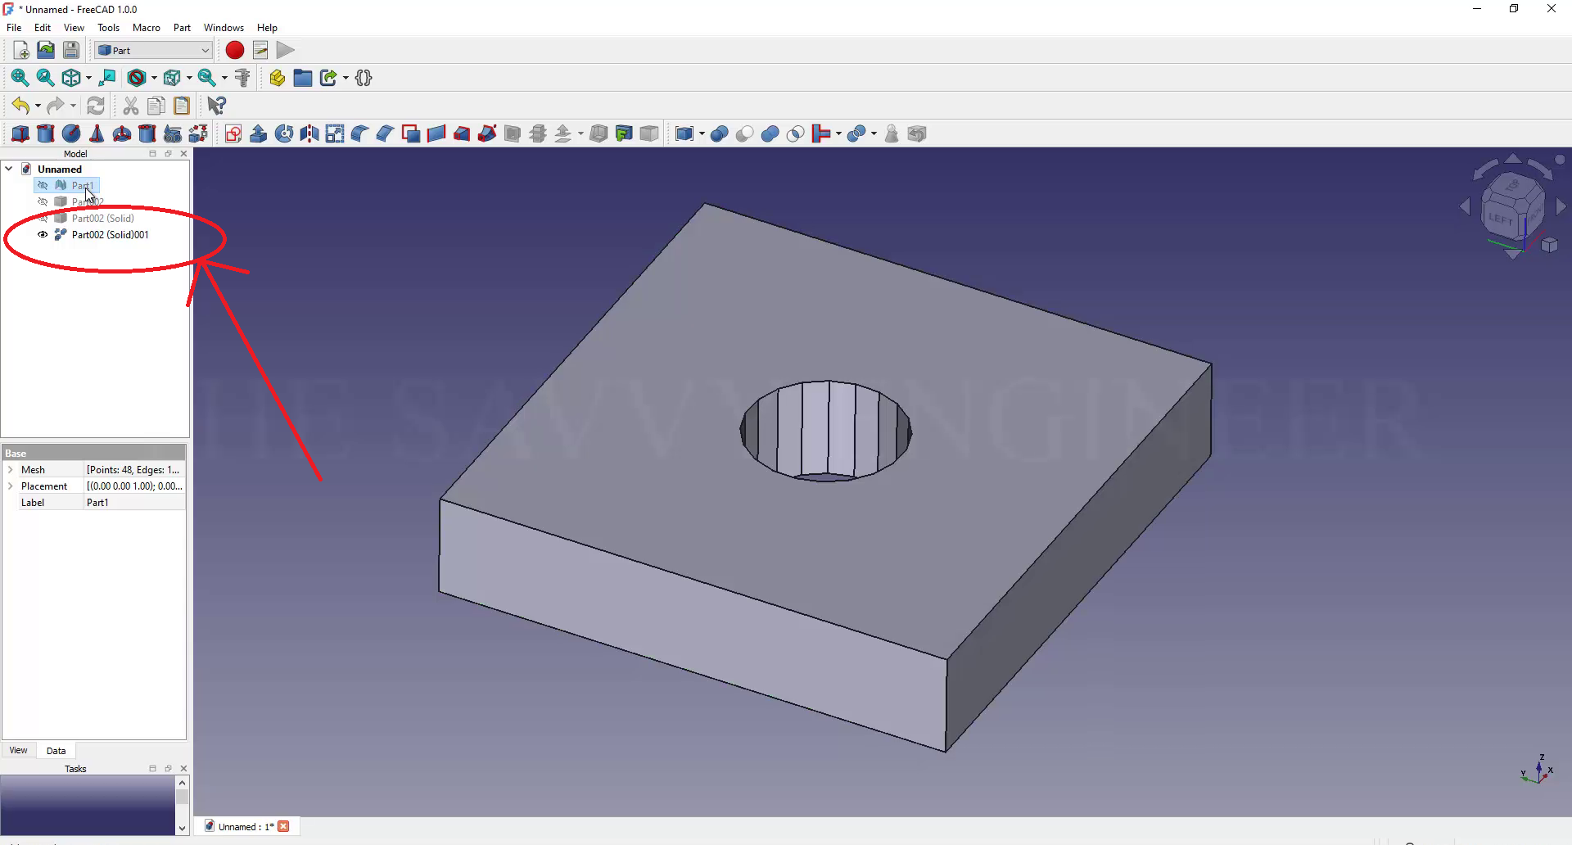The width and height of the screenshot is (1572, 845).
Task: Click the Fit all zoom icon
Action: pos(20,78)
